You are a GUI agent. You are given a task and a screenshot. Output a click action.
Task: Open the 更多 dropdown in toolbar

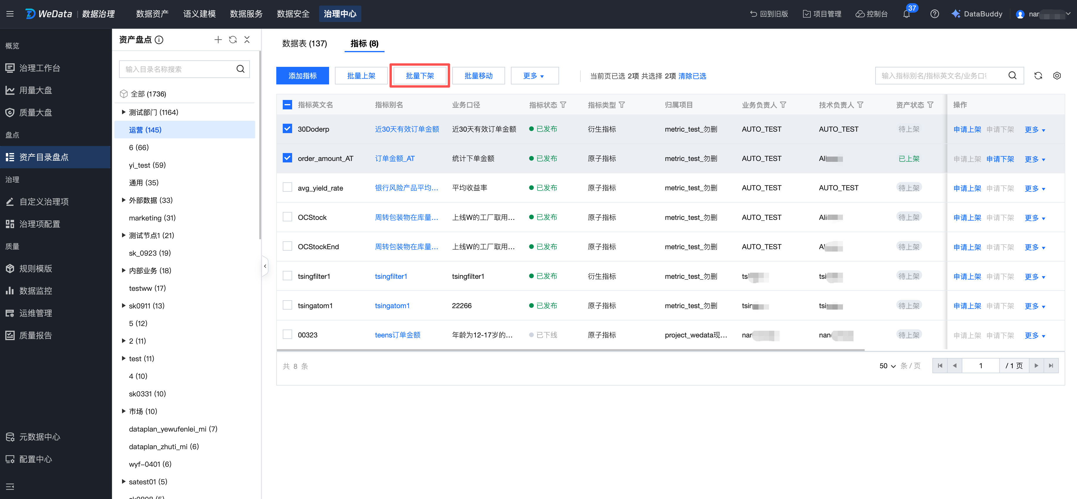click(x=534, y=76)
